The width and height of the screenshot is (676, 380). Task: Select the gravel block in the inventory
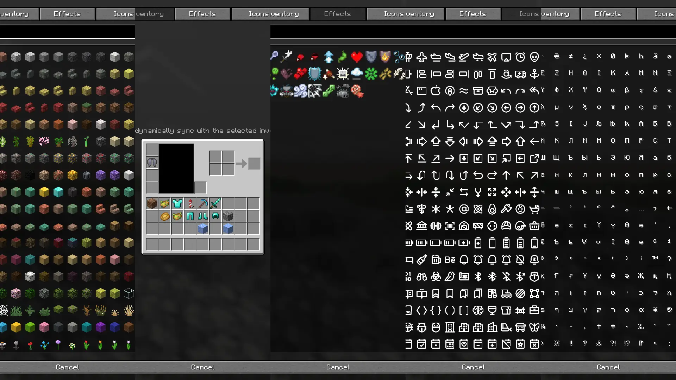[x=228, y=216]
